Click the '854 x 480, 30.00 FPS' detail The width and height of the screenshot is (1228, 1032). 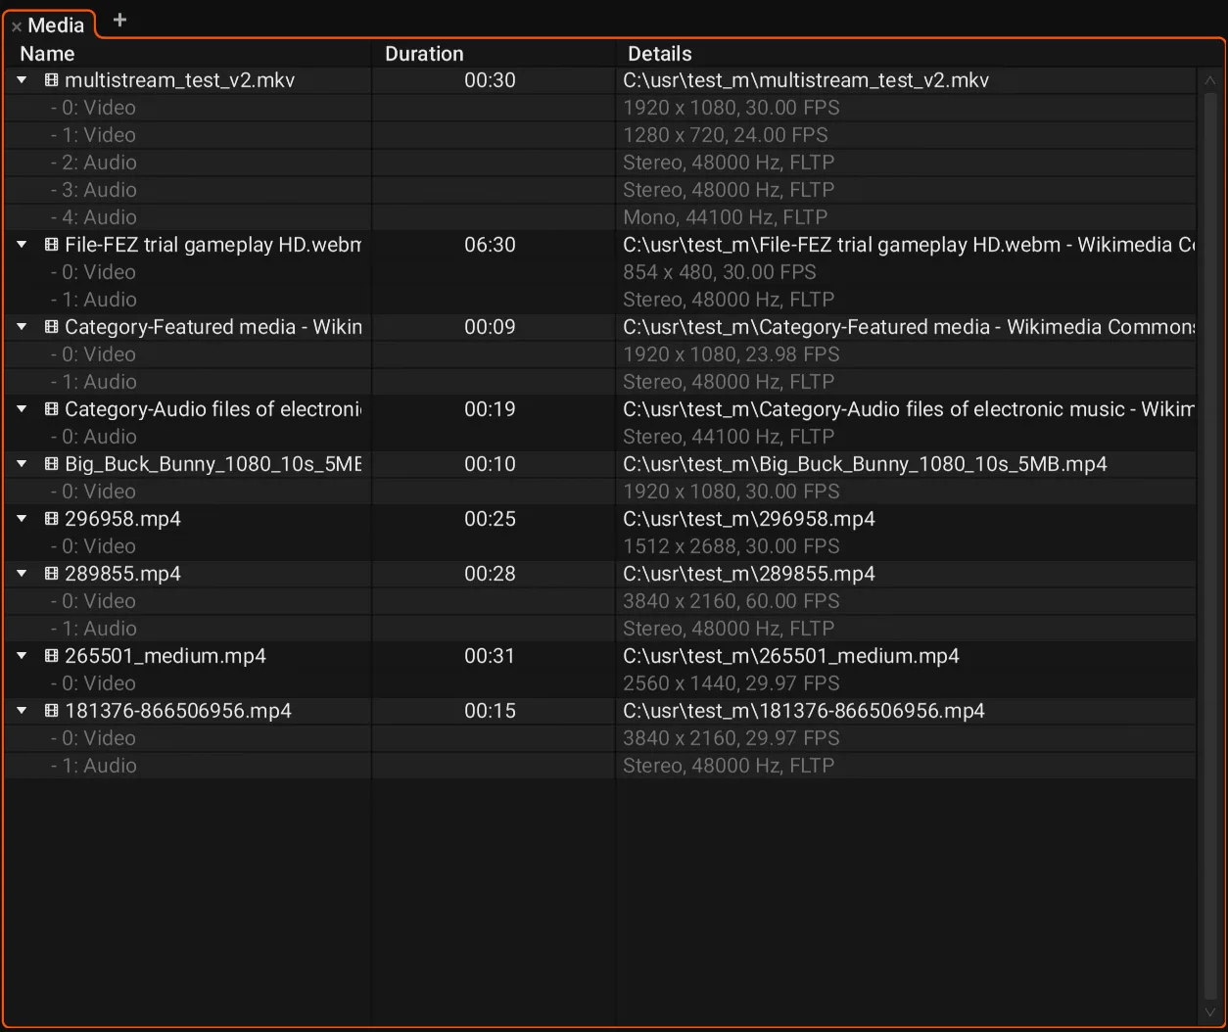[719, 272]
